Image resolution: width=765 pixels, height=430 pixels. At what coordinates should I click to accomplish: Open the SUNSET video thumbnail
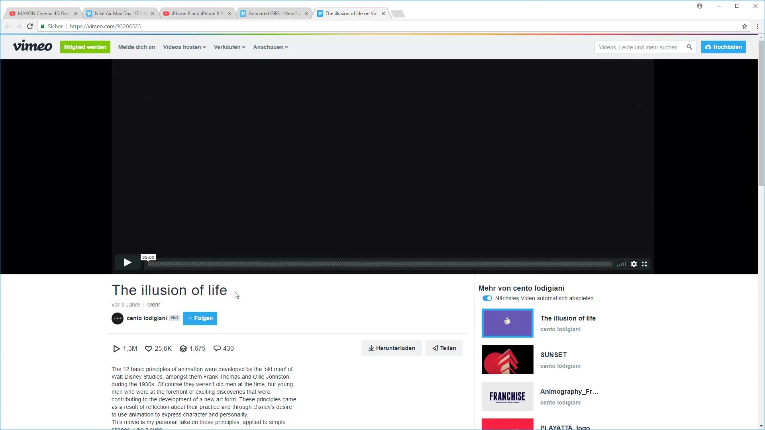pos(507,360)
